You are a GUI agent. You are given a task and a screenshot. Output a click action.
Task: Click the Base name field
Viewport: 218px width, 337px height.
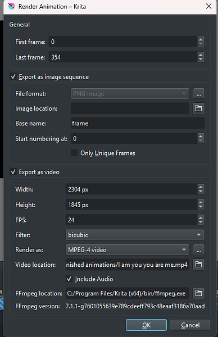[x=138, y=124]
